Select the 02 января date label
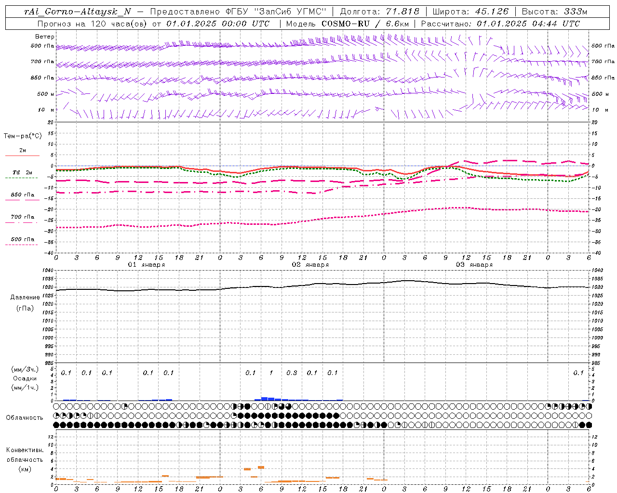This screenshot has width=617, height=493. coord(310,265)
